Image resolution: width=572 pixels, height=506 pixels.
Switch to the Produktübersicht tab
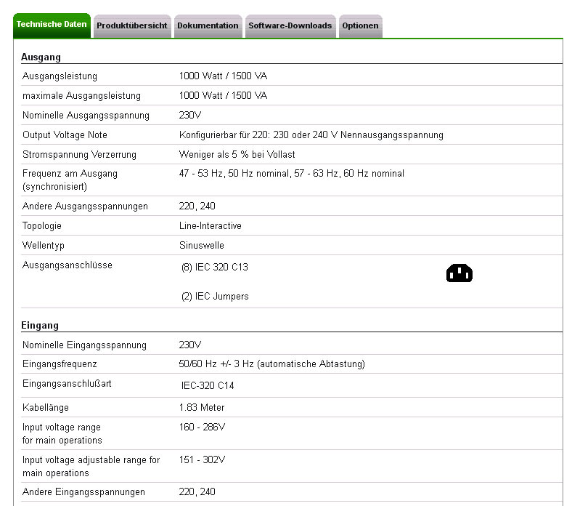(131, 25)
